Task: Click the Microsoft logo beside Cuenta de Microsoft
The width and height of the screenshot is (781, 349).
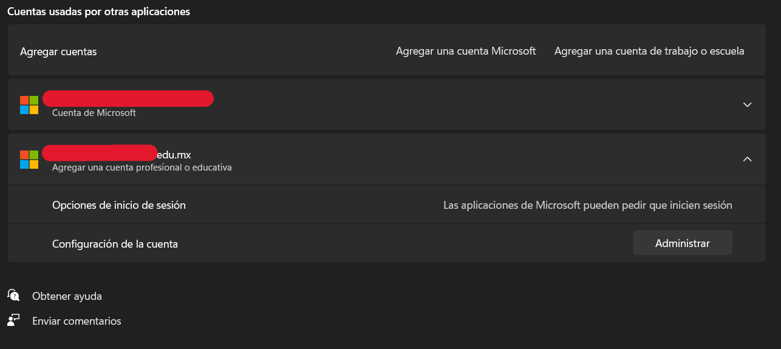Action: tap(29, 104)
